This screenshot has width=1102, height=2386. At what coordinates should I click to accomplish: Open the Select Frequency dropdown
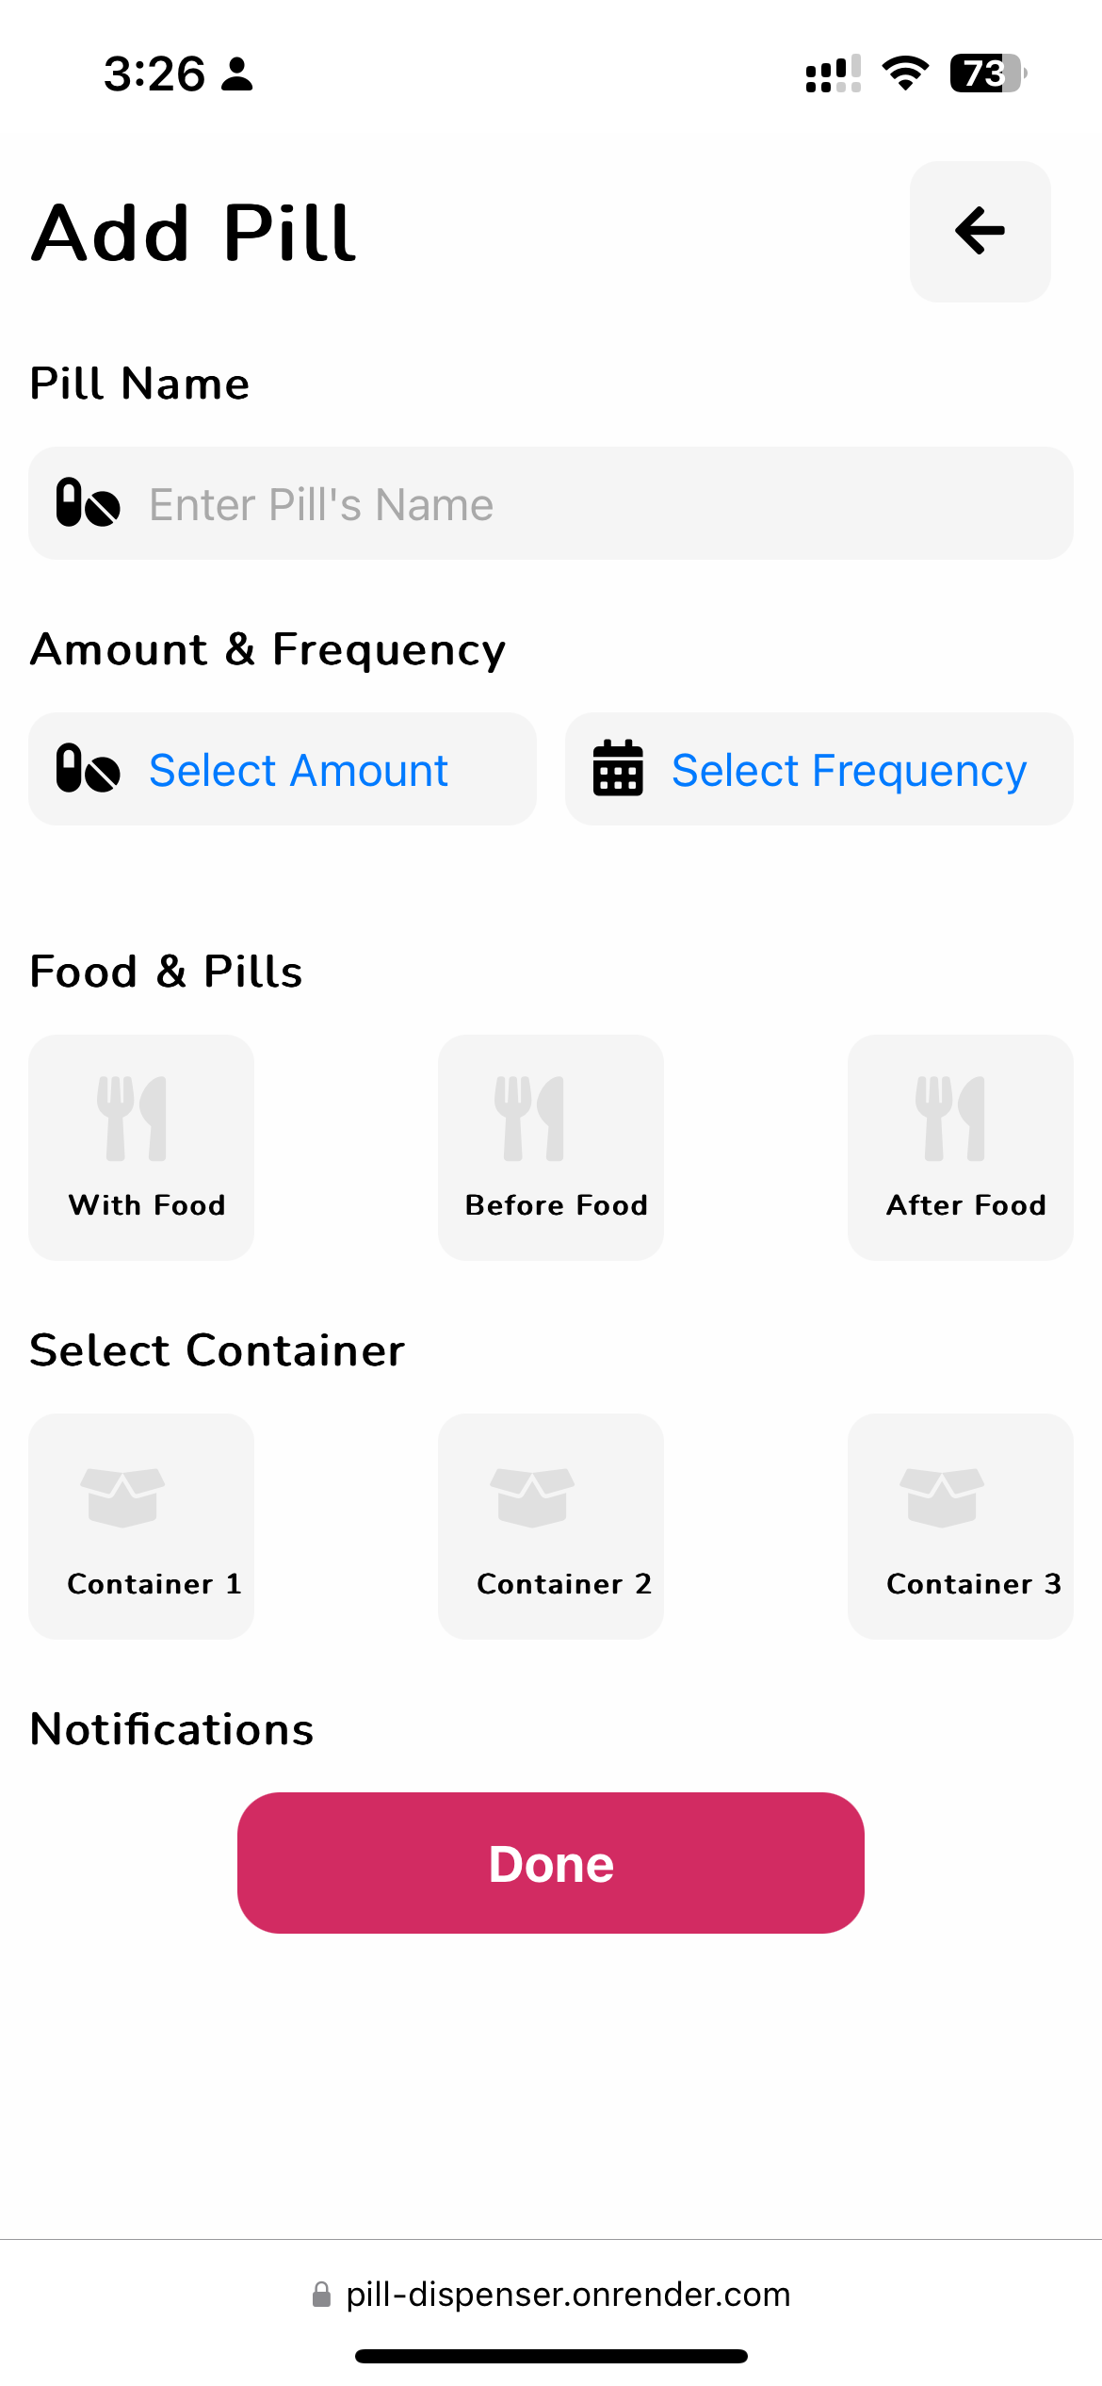848,771
